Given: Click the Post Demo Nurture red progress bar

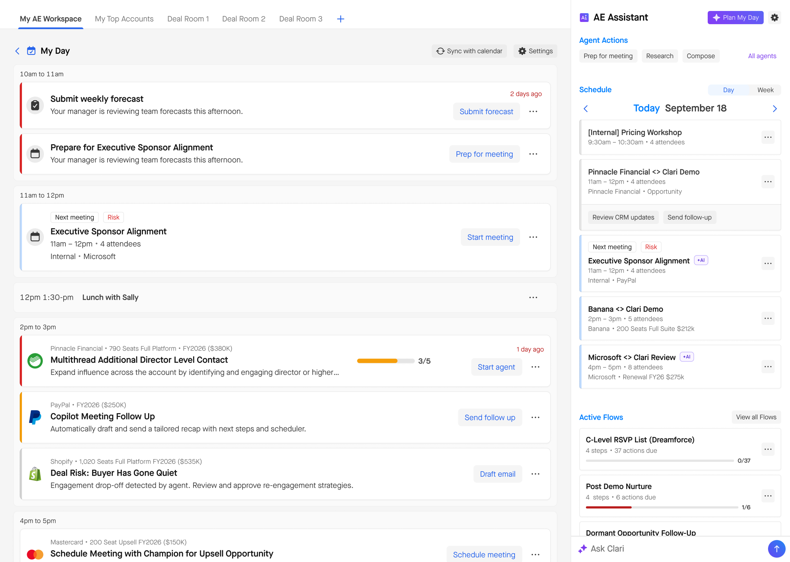Looking at the screenshot, I should (662, 507).
